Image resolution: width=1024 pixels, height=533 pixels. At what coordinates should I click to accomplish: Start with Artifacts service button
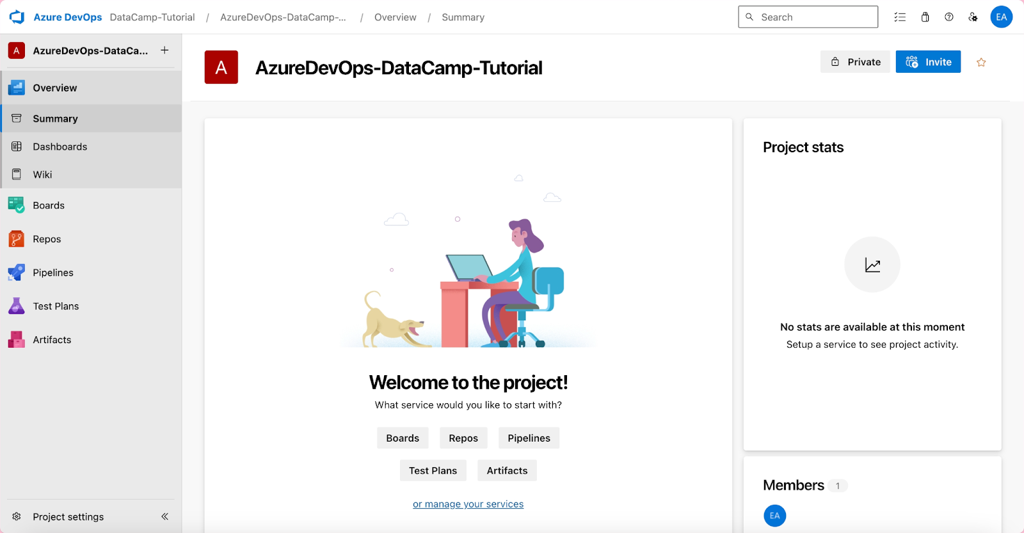(x=507, y=470)
